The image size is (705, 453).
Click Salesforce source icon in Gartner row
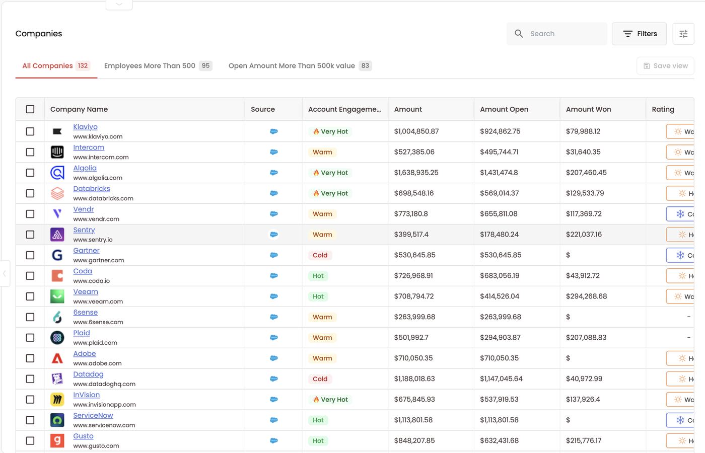pyautogui.click(x=274, y=255)
